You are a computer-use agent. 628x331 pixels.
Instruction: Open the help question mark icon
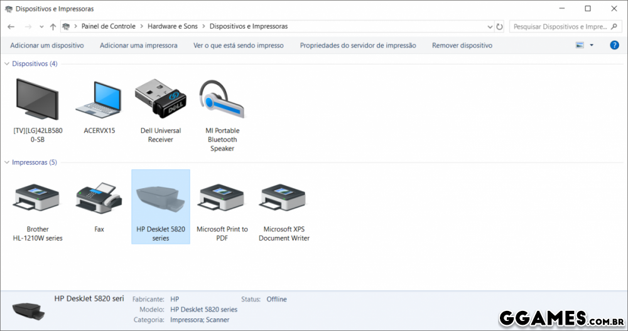coord(614,45)
